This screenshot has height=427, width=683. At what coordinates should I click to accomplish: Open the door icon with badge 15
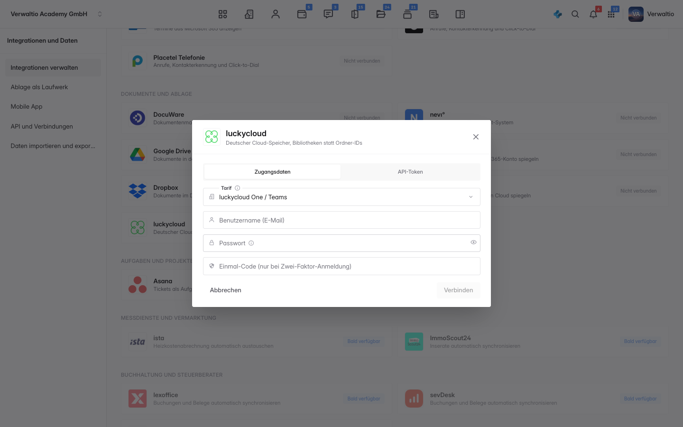[x=355, y=14]
